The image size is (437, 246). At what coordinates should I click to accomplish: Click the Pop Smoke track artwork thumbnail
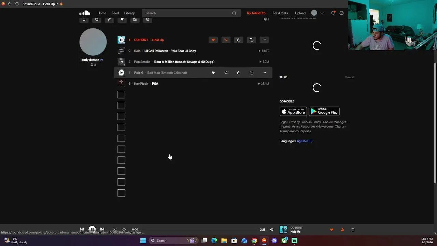121,62
